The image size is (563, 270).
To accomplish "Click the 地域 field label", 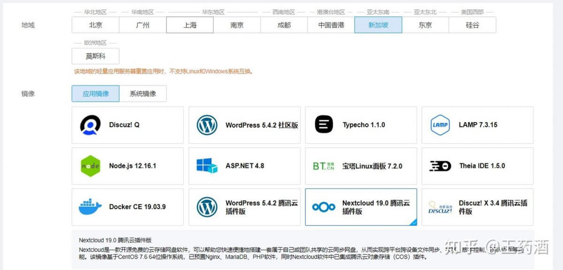I will click(x=28, y=25).
